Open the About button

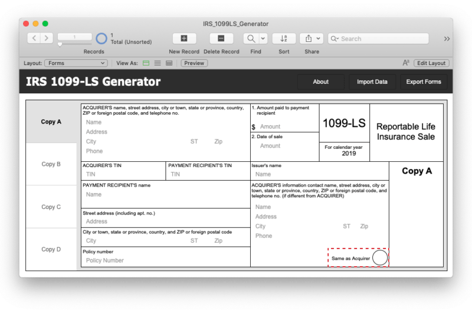[320, 81]
